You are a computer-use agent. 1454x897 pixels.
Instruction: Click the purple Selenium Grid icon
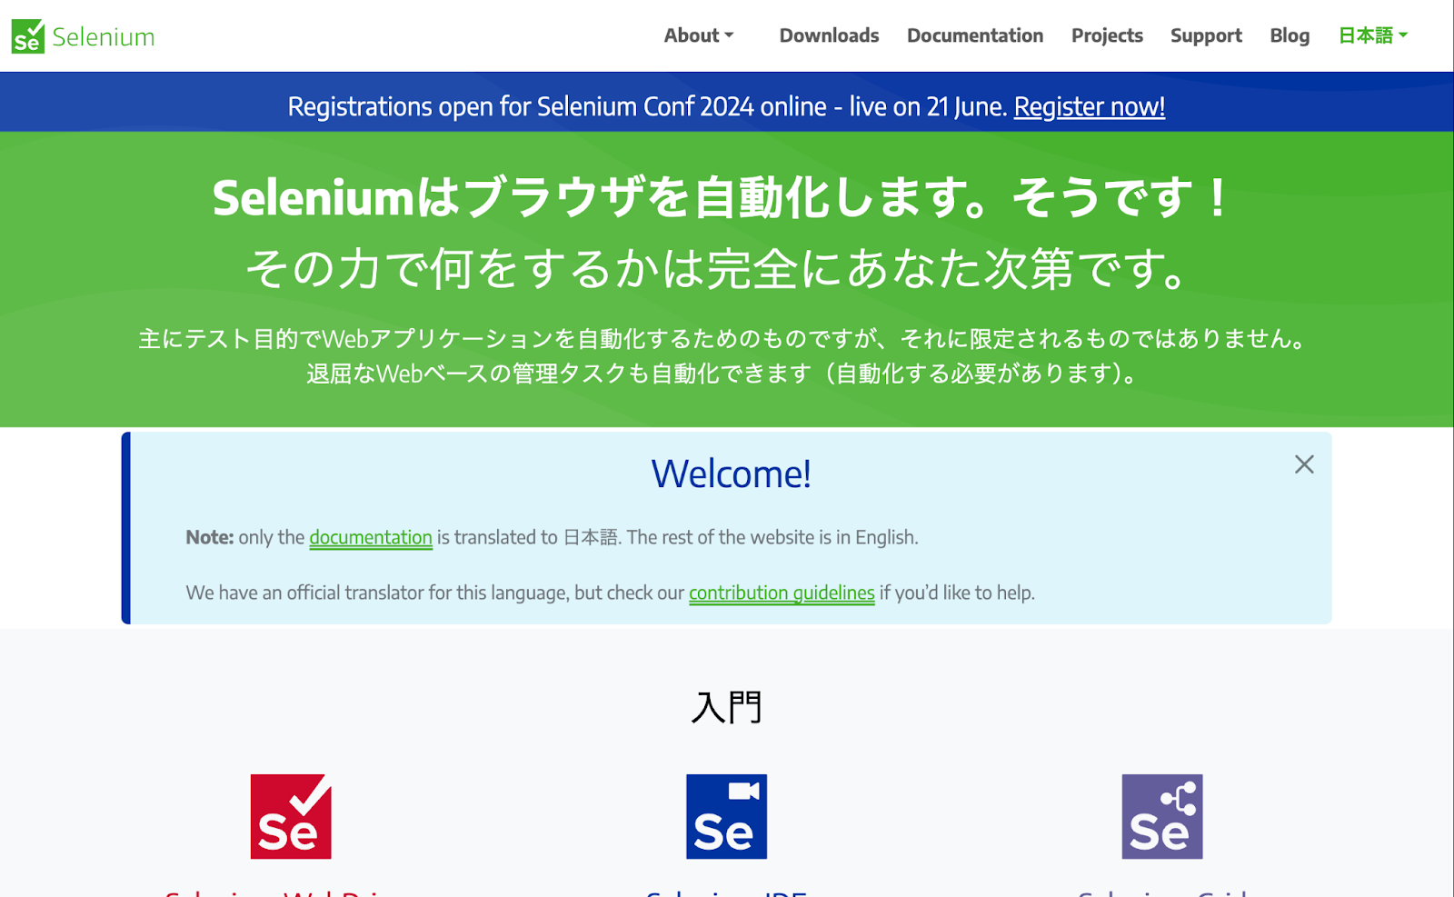(1161, 816)
